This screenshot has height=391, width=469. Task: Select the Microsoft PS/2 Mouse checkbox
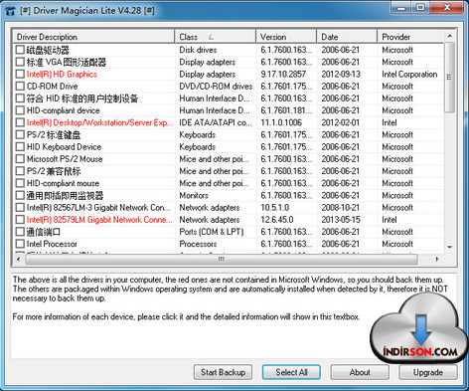pos(20,159)
